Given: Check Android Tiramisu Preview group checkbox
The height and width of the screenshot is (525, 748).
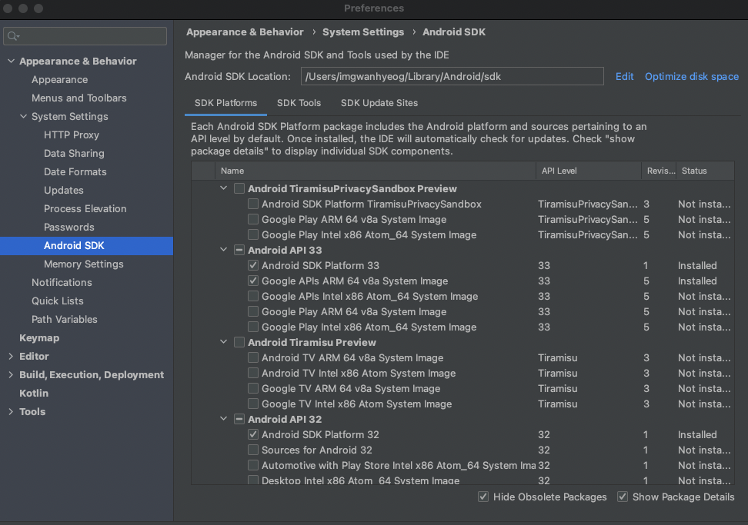Looking at the screenshot, I should point(239,342).
